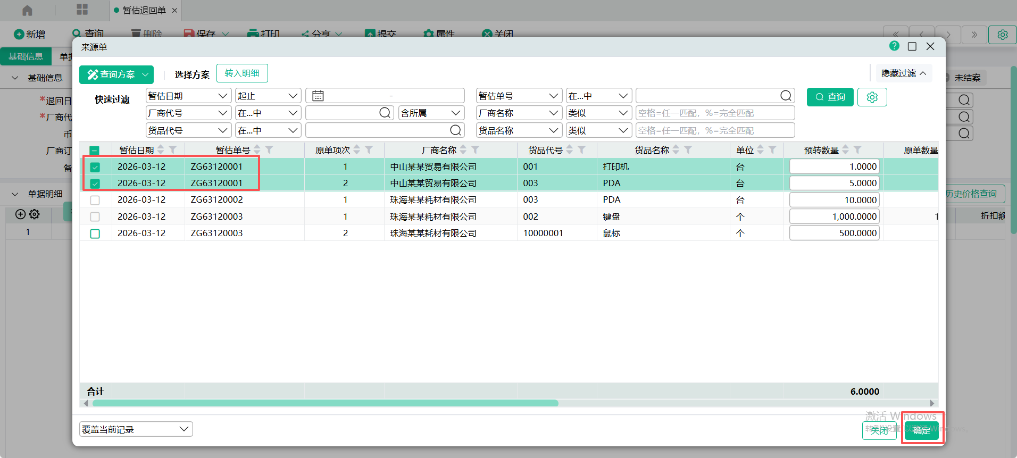Click the 转入明细 tab button
This screenshot has height=458, width=1017.
click(x=242, y=73)
